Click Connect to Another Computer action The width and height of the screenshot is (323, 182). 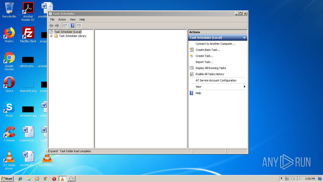coord(215,44)
